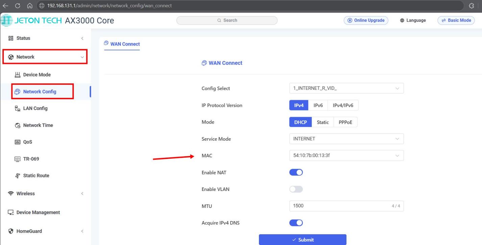This screenshot has height=245, width=482.
Task: Click the Online Upgrade button
Action: (x=366, y=20)
